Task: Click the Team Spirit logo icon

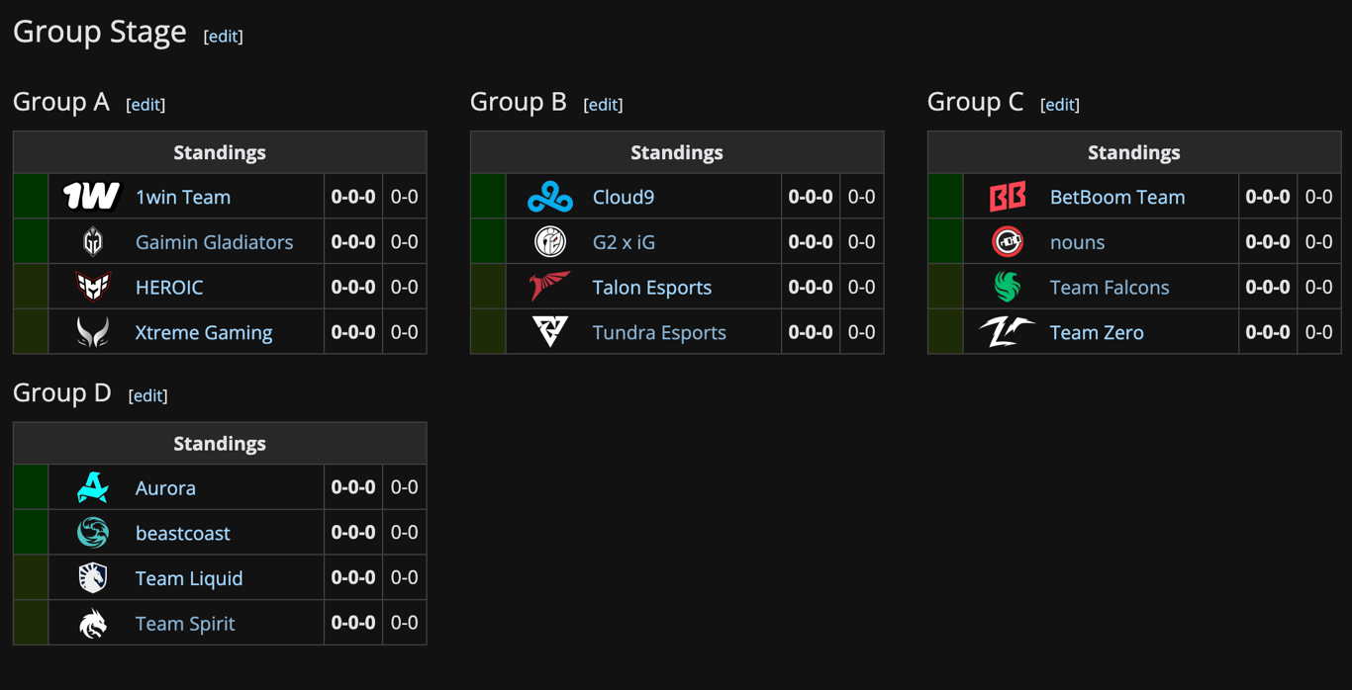Action: coord(93,623)
